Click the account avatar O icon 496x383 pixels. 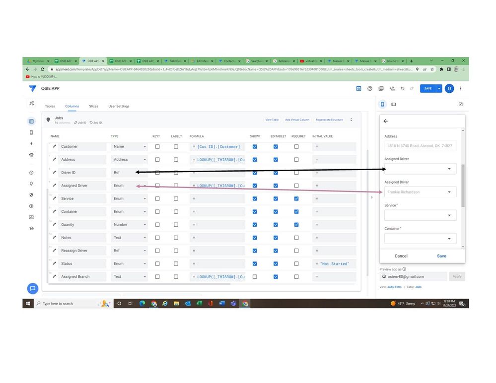449,88
